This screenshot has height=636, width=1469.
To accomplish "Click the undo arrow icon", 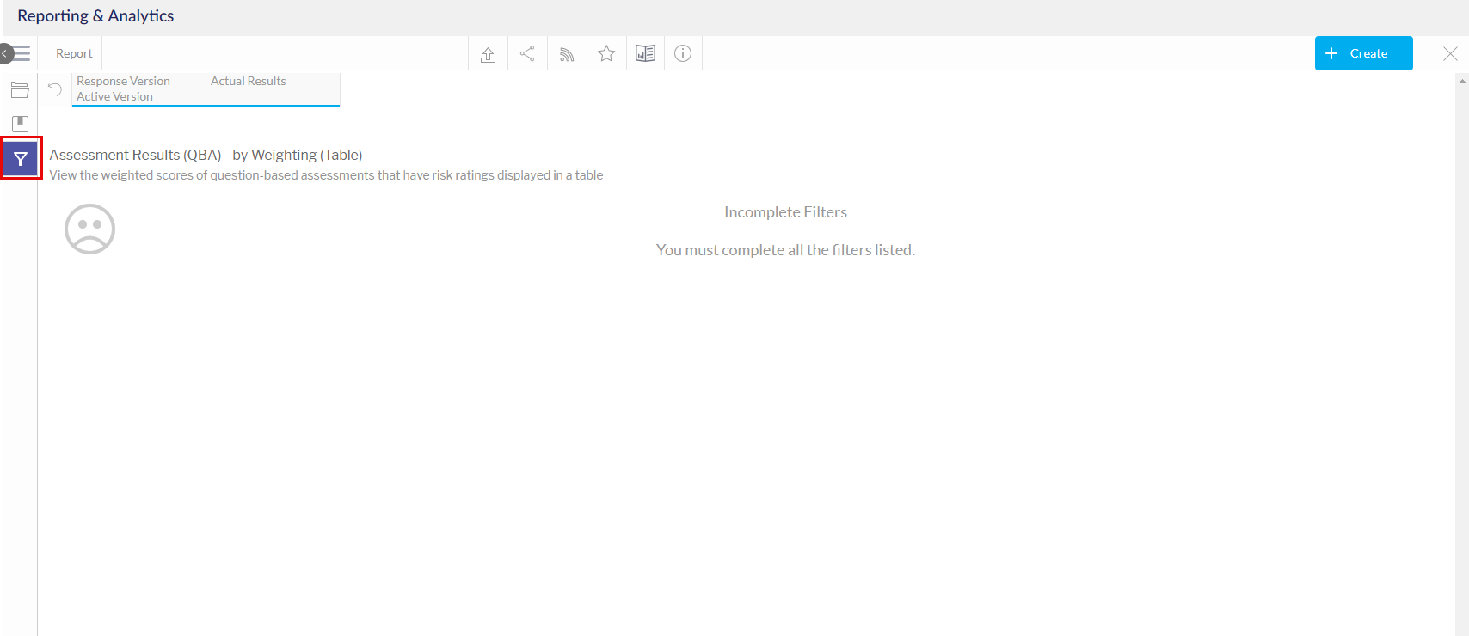I will click(55, 89).
